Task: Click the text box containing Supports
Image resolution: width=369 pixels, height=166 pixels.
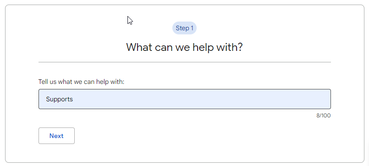Action: point(184,99)
